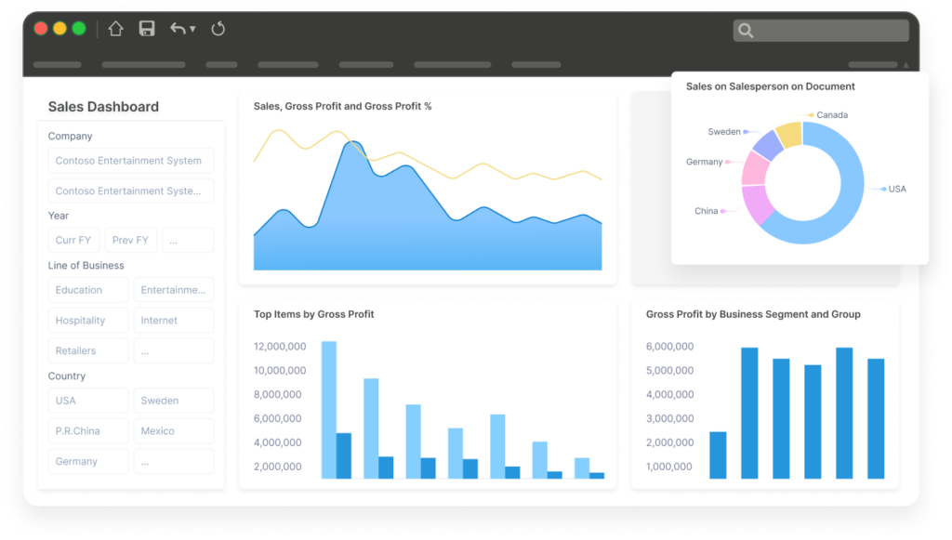
Task: Open the Undo history dropdown arrow
Action: coord(193,29)
